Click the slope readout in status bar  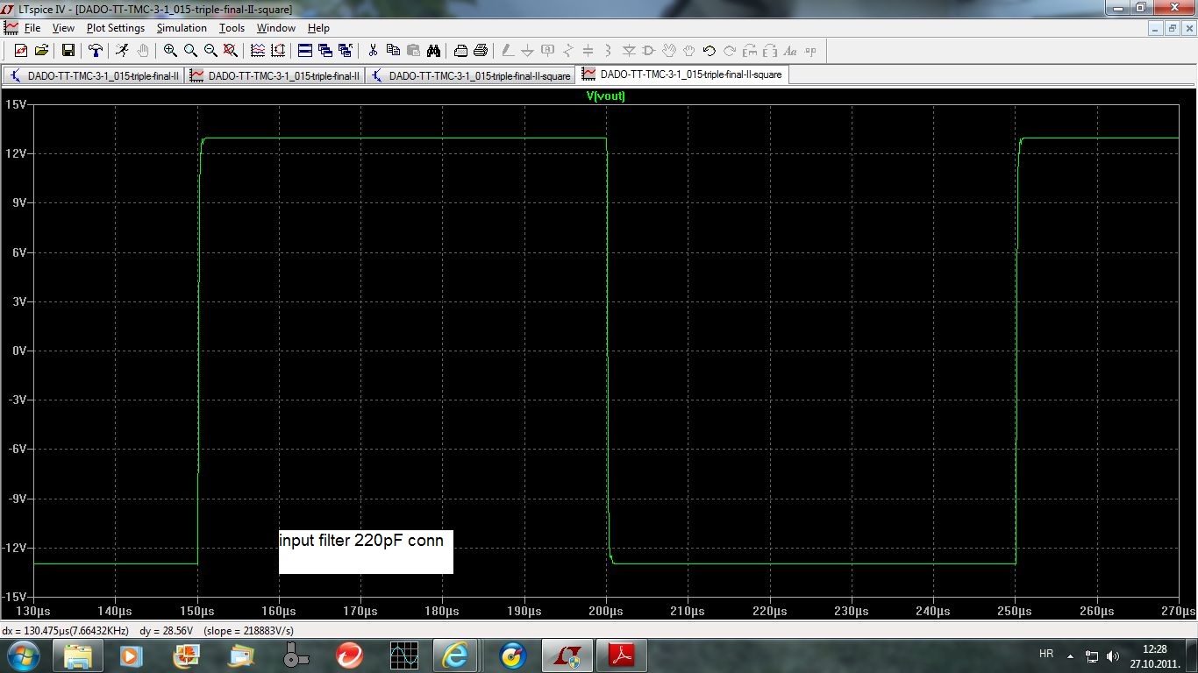tap(248, 630)
